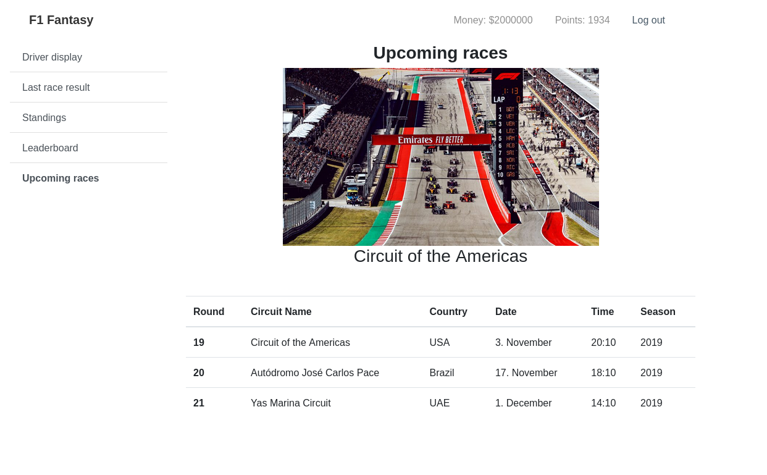Screen dimensions: 767x475
Task: Click the Circuit of the Americas caption
Action: click(440, 256)
